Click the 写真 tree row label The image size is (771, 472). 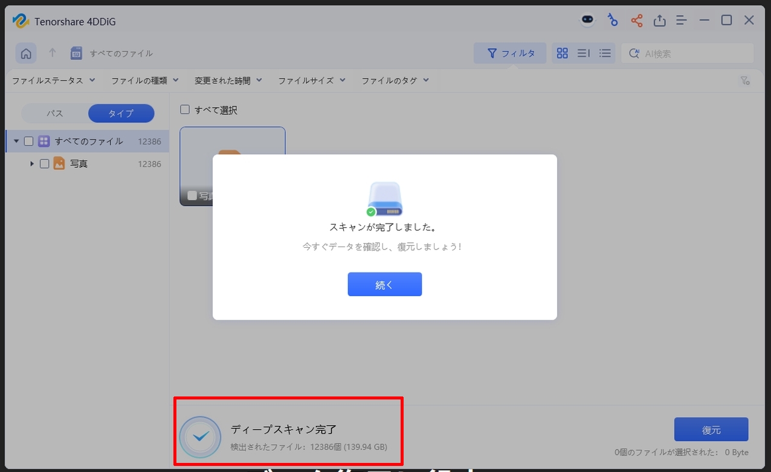point(79,164)
